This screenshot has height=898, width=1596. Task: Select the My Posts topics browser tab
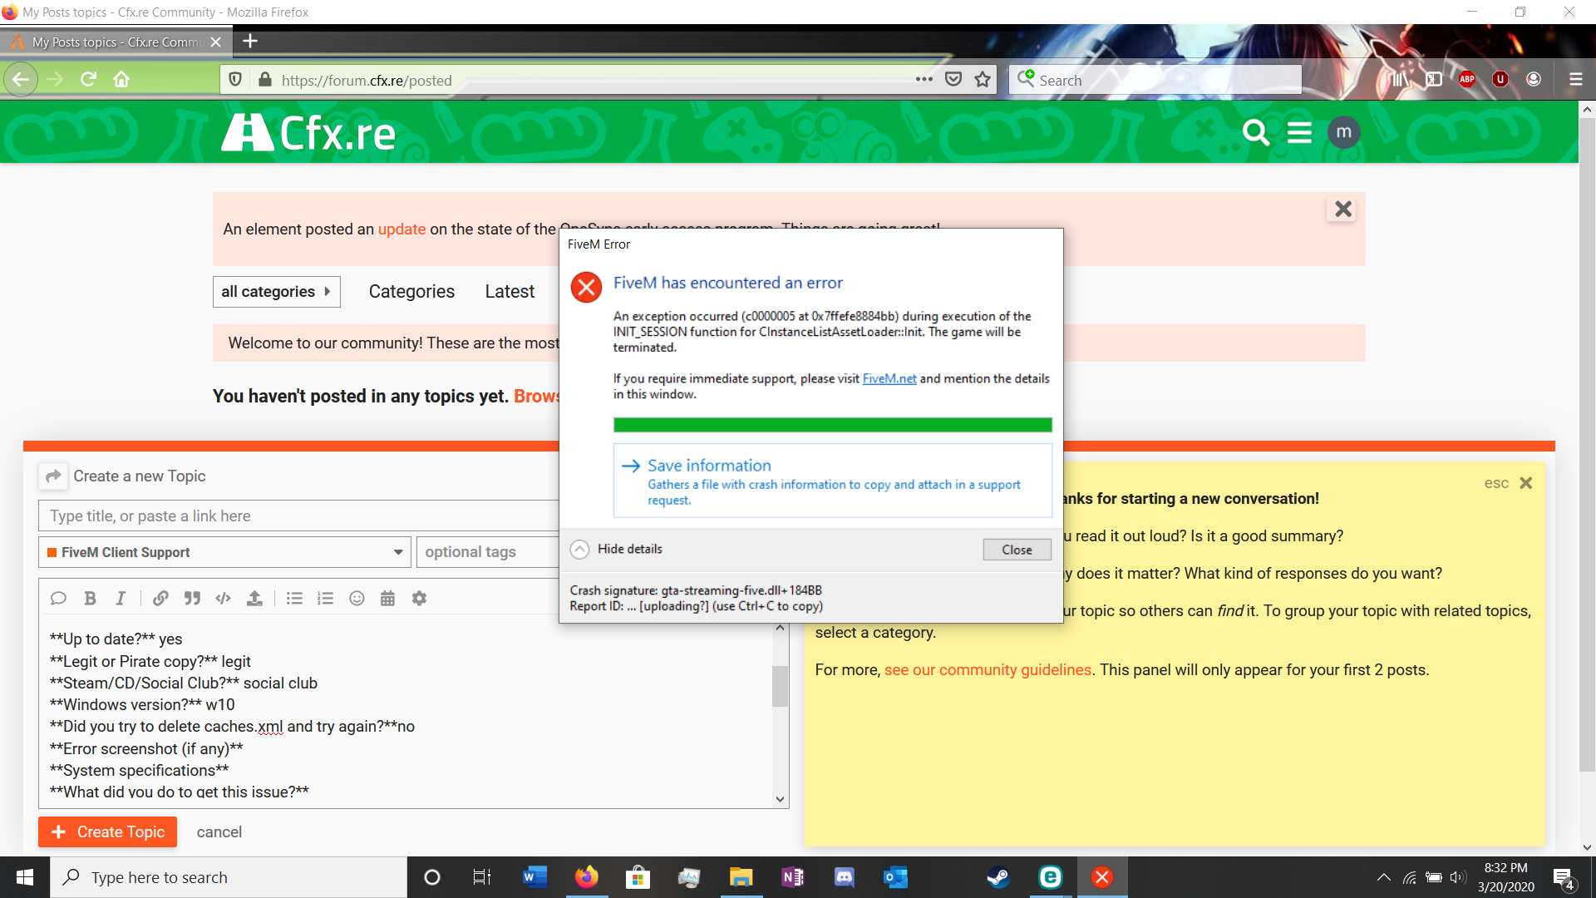coord(115,42)
